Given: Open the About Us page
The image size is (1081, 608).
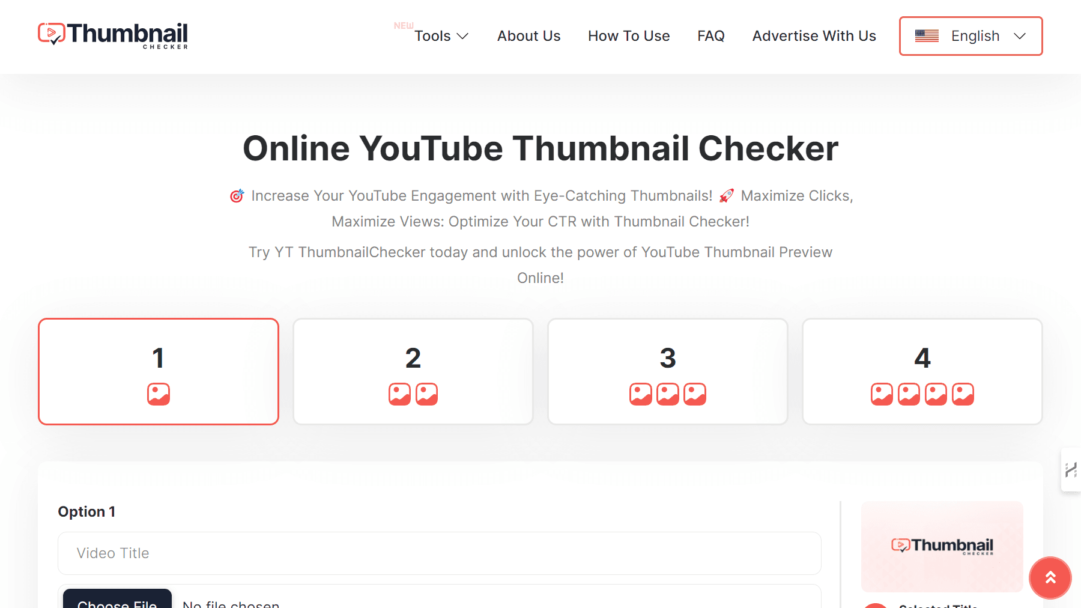Looking at the screenshot, I should (x=528, y=36).
